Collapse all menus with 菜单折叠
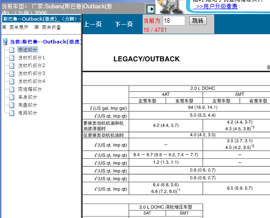Viewport: 270px width, 218px height. [51, 27]
